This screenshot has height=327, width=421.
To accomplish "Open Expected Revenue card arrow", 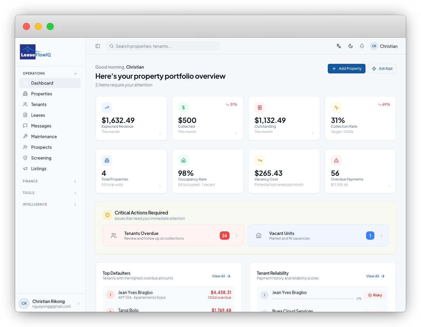I will coord(160,133).
